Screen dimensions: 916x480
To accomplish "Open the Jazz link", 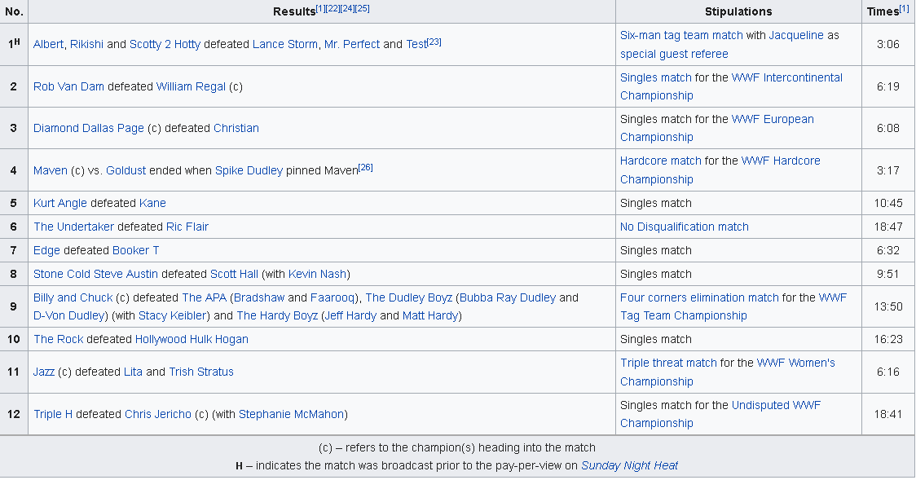I will point(44,372).
